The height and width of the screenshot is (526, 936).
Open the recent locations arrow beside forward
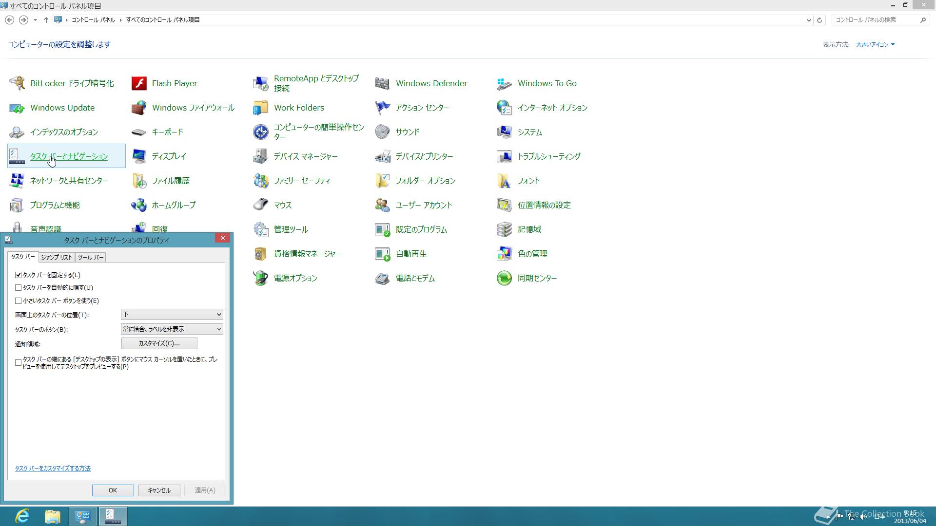(x=35, y=20)
